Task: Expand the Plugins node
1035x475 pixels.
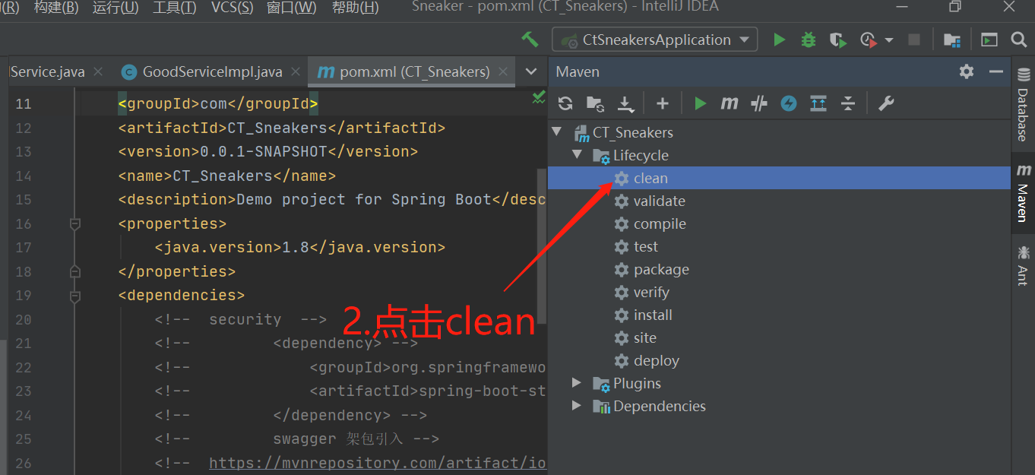Action: [577, 383]
